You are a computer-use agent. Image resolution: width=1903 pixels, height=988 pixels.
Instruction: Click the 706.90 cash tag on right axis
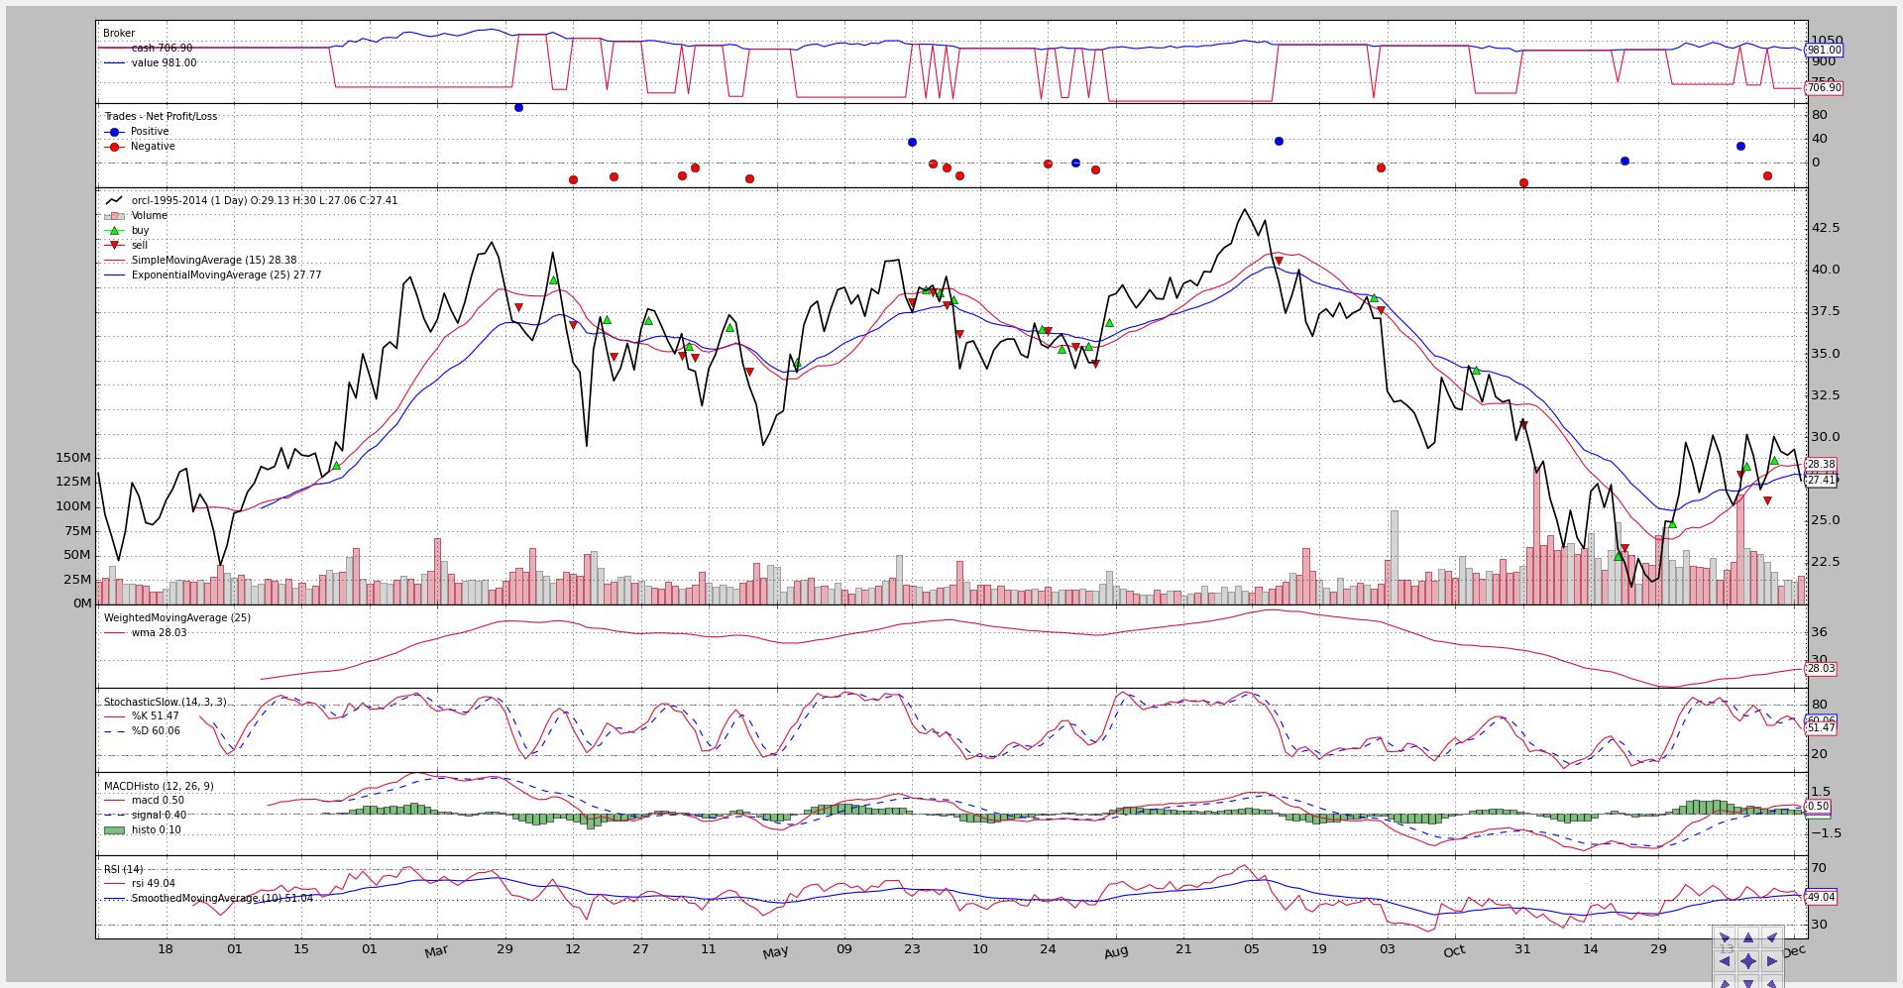(x=1824, y=87)
